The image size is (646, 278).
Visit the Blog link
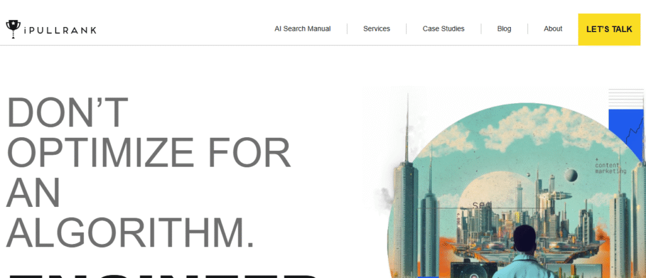tap(504, 29)
